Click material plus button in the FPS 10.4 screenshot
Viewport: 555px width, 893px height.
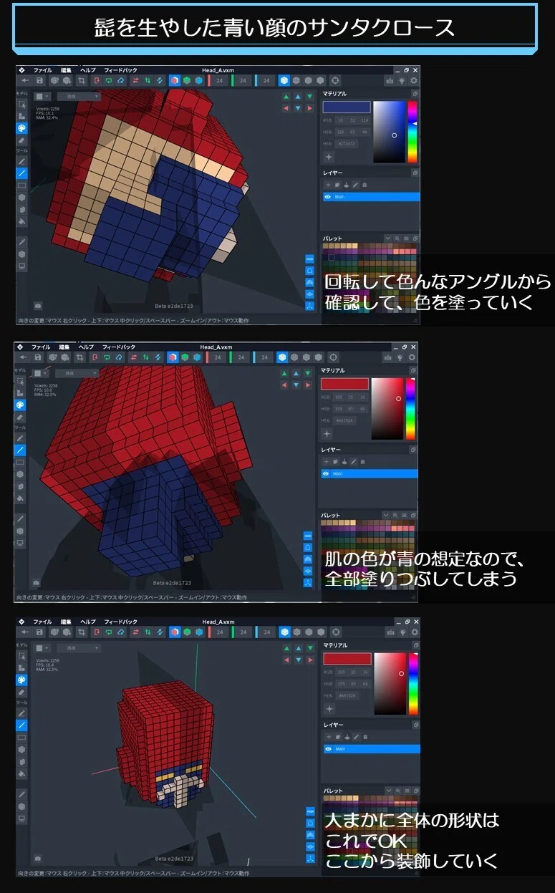329,708
